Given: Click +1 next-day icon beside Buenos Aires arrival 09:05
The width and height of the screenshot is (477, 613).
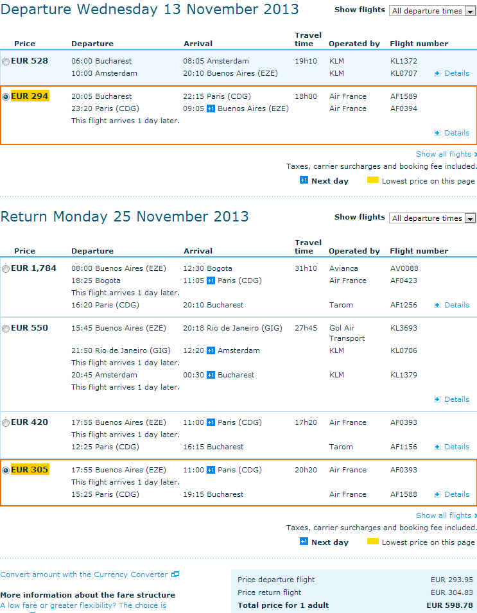Looking at the screenshot, I should (x=211, y=108).
